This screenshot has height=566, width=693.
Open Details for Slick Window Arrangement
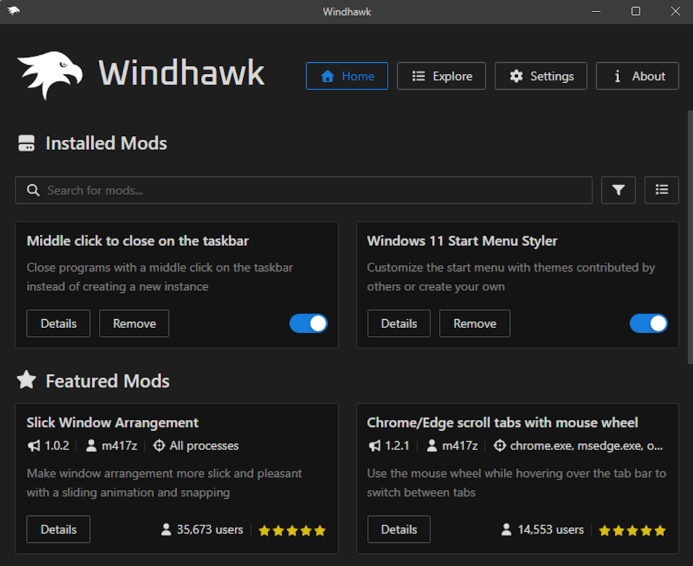point(58,529)
